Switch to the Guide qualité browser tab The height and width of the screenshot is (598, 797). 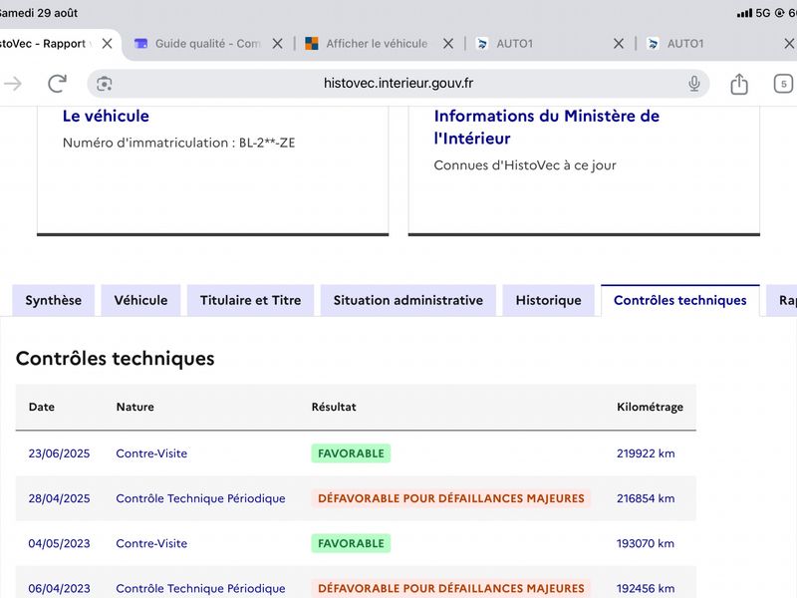pyautogui.click(x=208, y=44)
